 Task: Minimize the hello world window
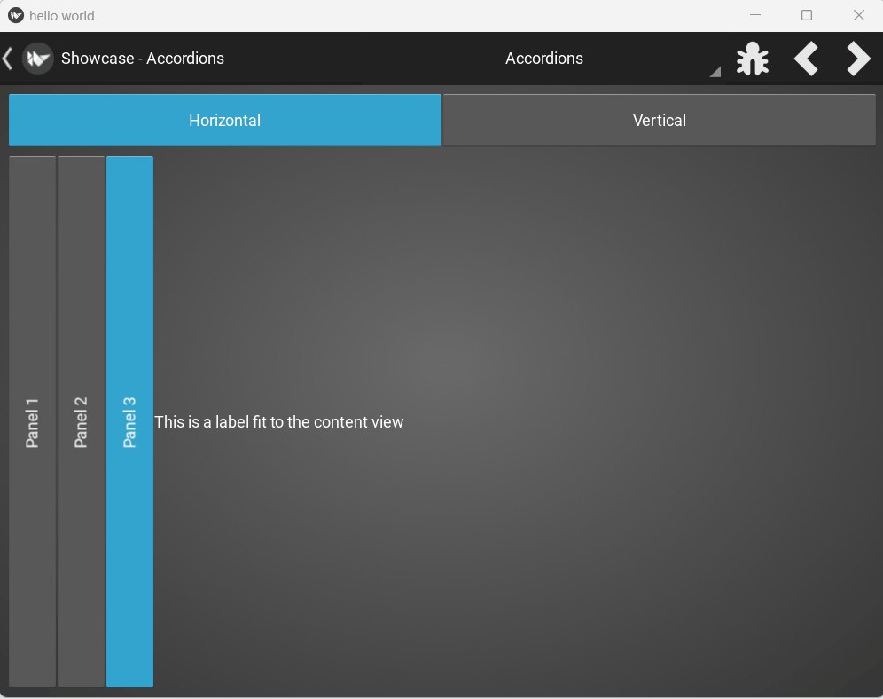click(755, 15)
